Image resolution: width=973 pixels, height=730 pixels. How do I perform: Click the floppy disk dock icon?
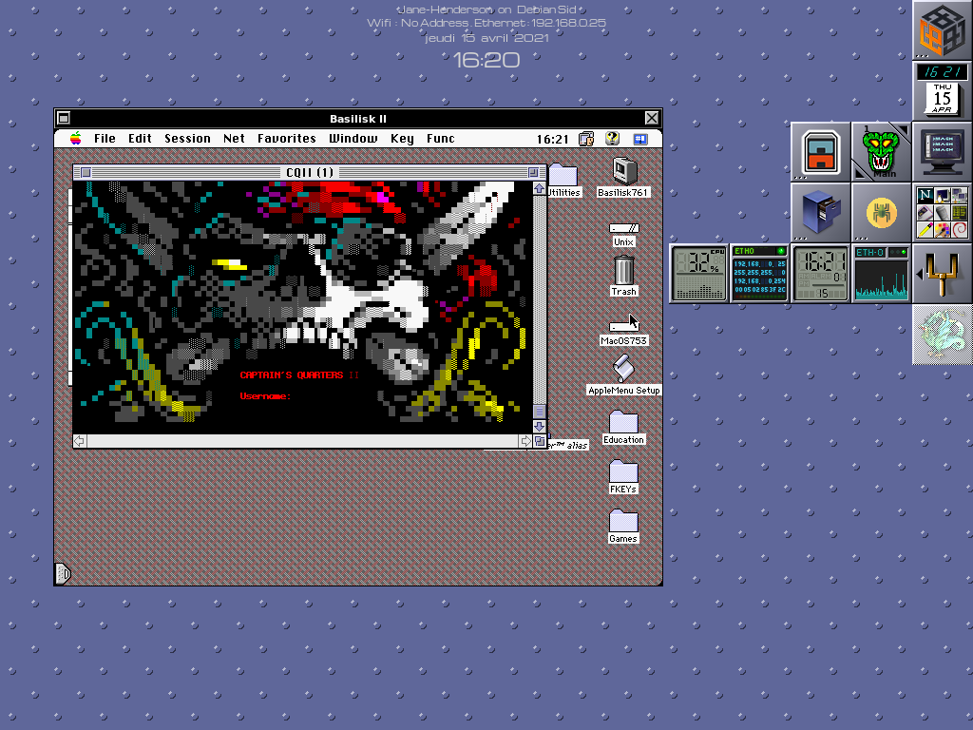pos(821,151)
